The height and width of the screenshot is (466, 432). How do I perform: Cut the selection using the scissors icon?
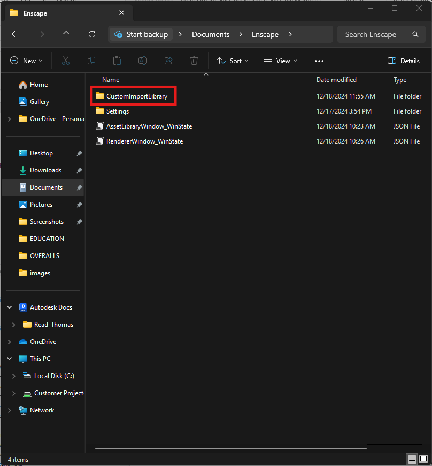tap(65, 61)
